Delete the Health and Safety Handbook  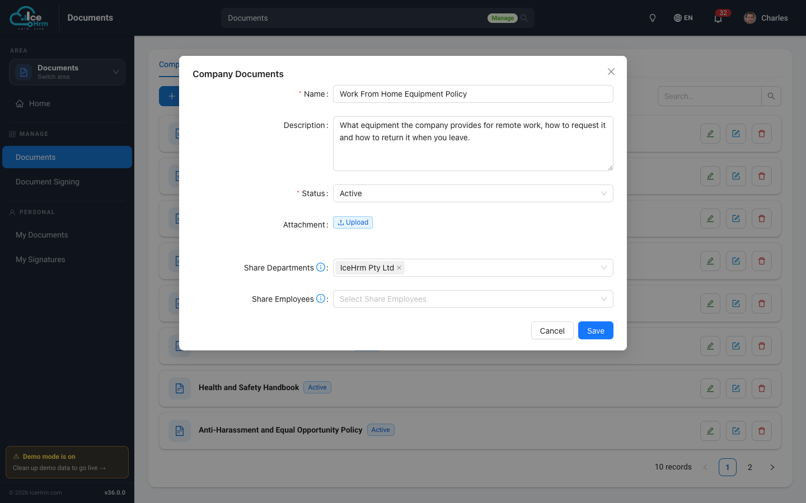tap(762, 388)
